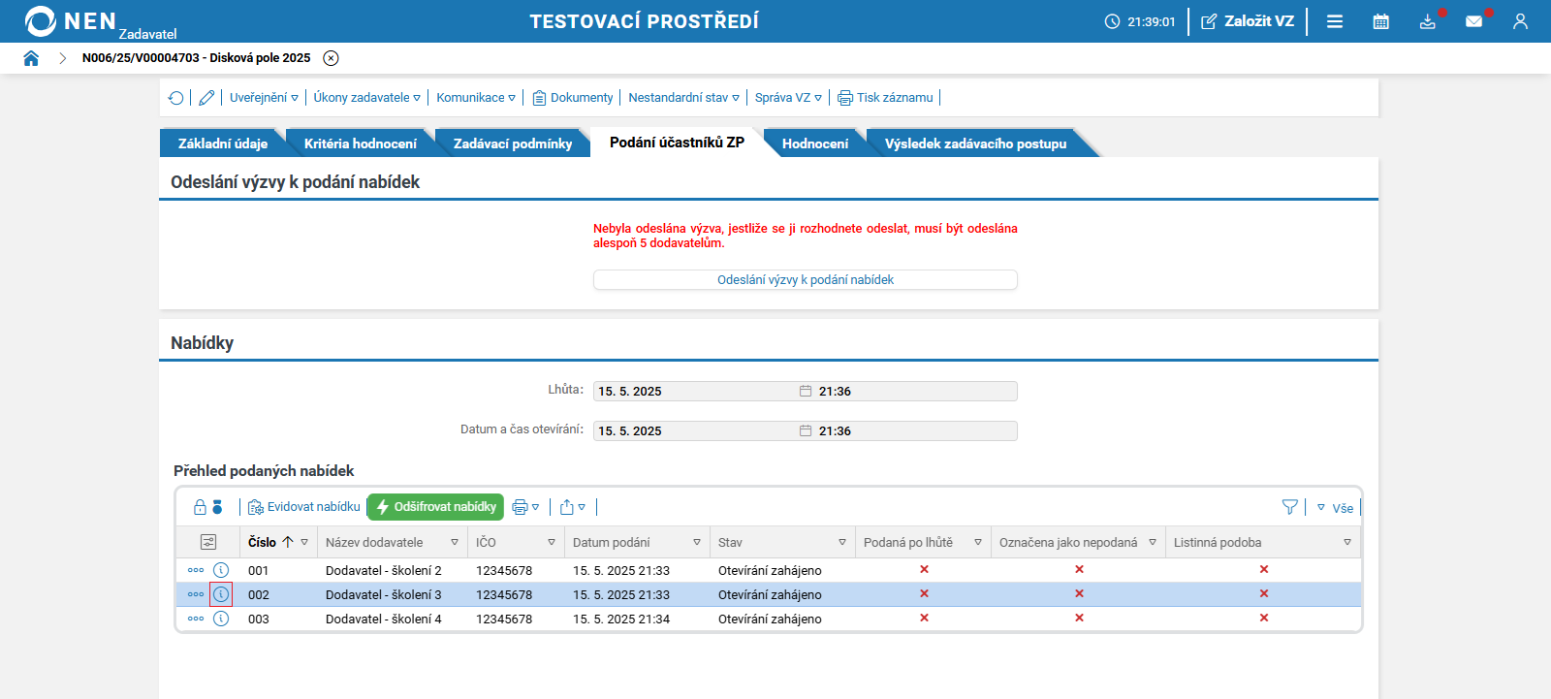Click Odeslání výzvy k podání nabídek button
Image resolution: width=1551 pixels, height=699 pixels.
(805, 280)
